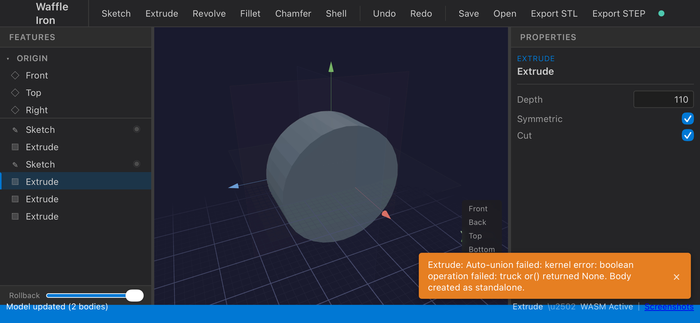
Task: Click the green status indicator dot
Action: (661, 14)
